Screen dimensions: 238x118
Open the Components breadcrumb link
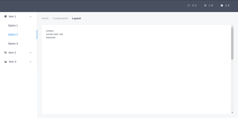pyautogui.click(x=60, y=18)
